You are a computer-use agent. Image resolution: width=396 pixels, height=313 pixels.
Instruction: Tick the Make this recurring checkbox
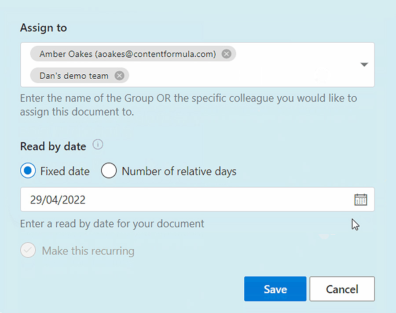[28, 250]
